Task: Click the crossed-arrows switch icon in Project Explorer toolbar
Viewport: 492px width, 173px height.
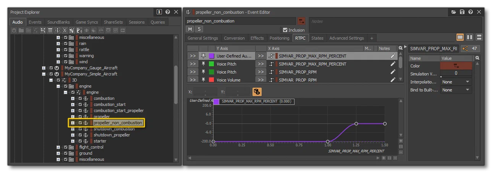Action: 65,30
